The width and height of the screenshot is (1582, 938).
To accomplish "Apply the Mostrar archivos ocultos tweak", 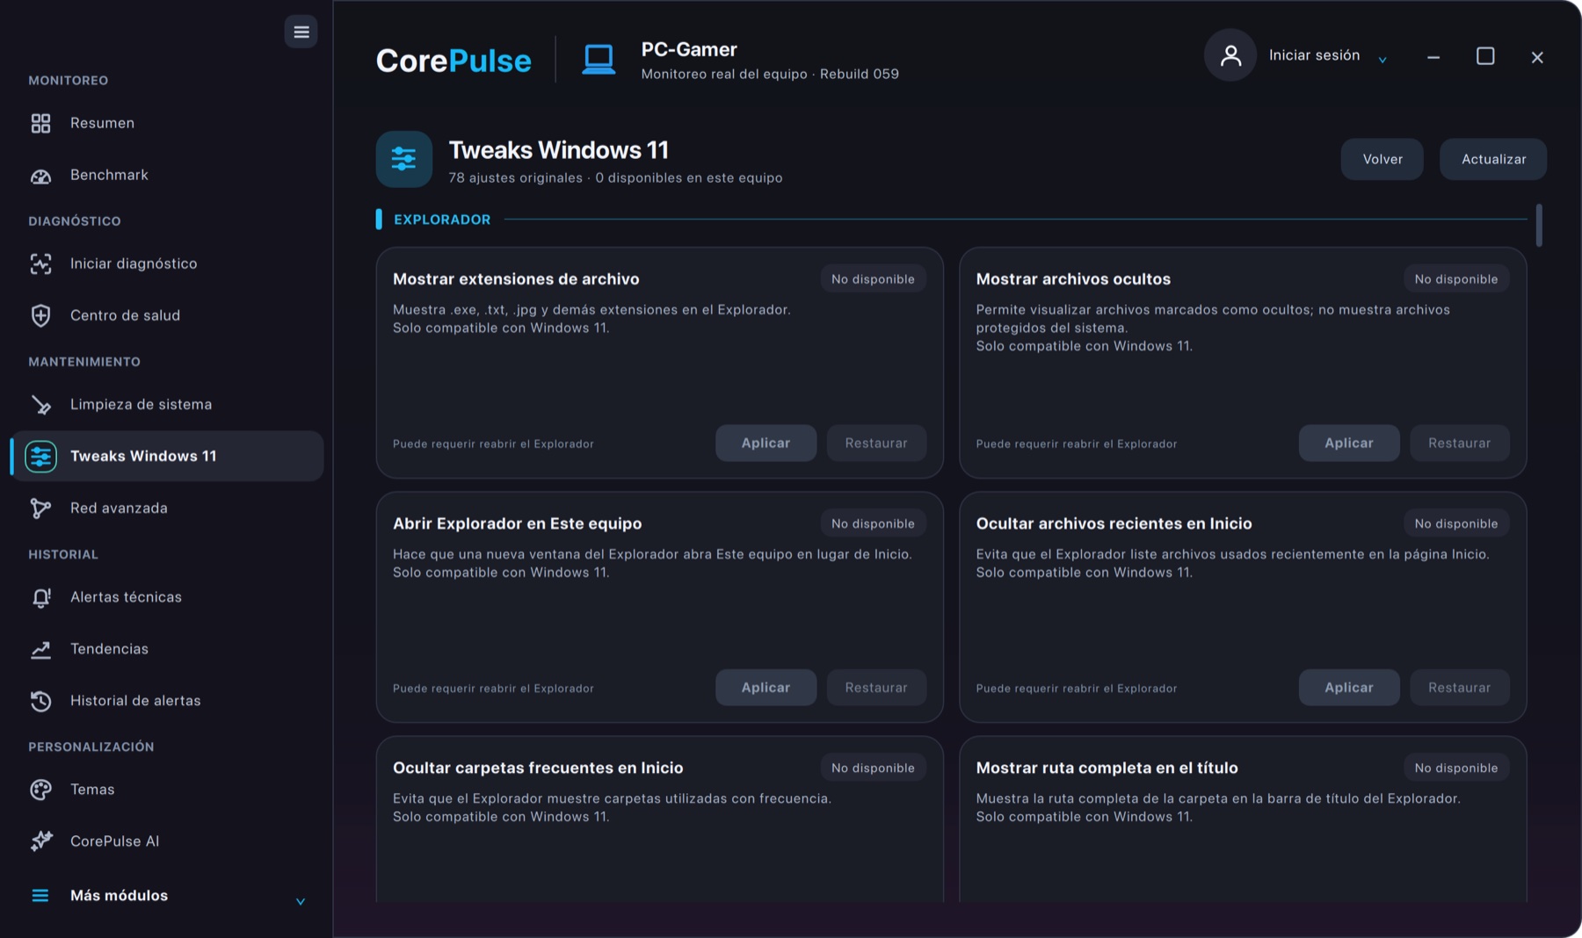I will point(1349,444).
